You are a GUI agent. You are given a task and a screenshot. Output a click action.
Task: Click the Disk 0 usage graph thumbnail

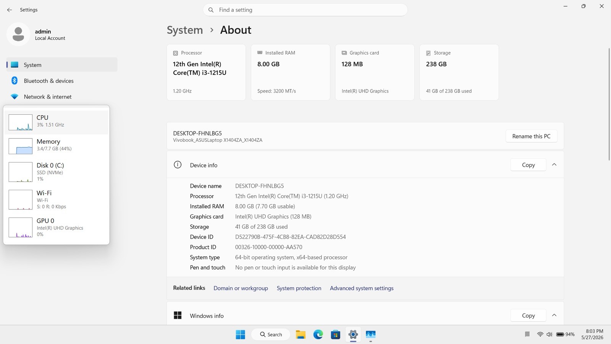point(21,172)
